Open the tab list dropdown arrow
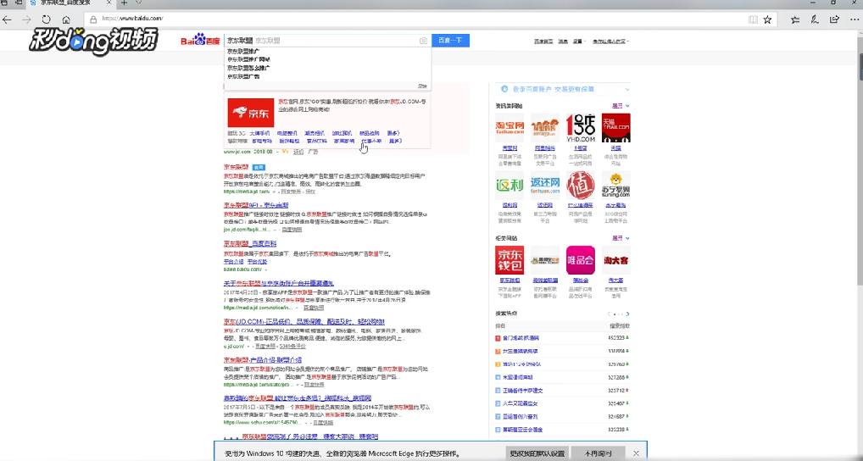 point(138,3)
